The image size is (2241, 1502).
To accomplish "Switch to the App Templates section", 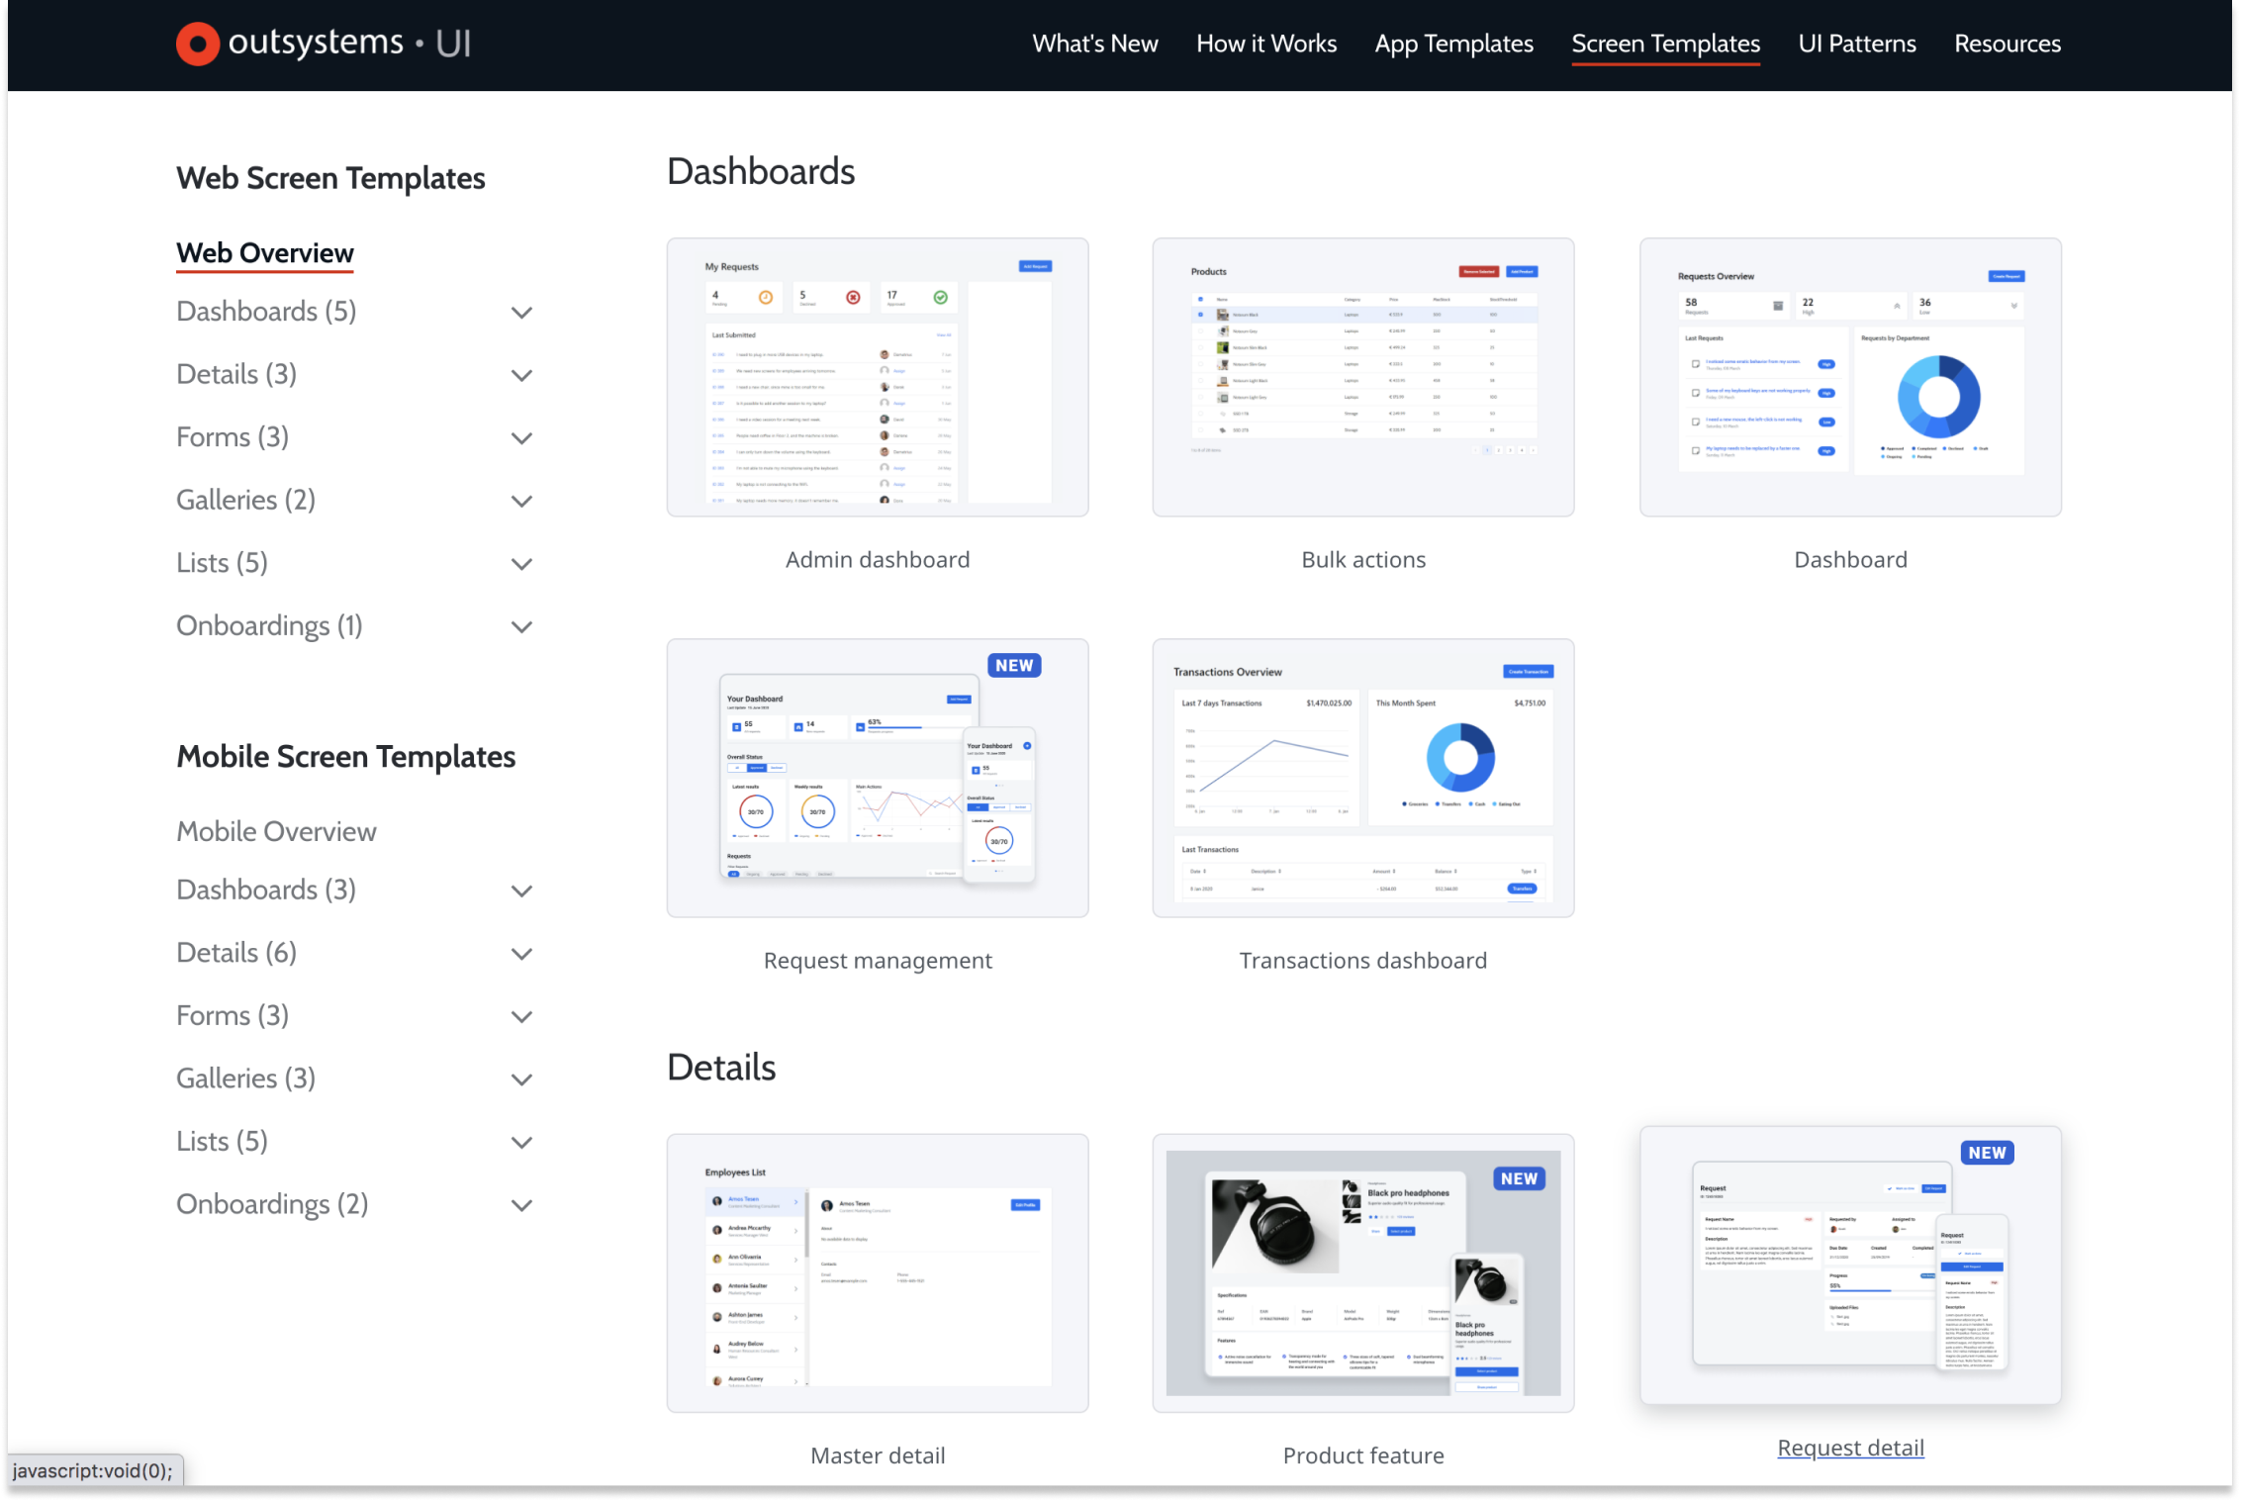I will click(1453, 44).
